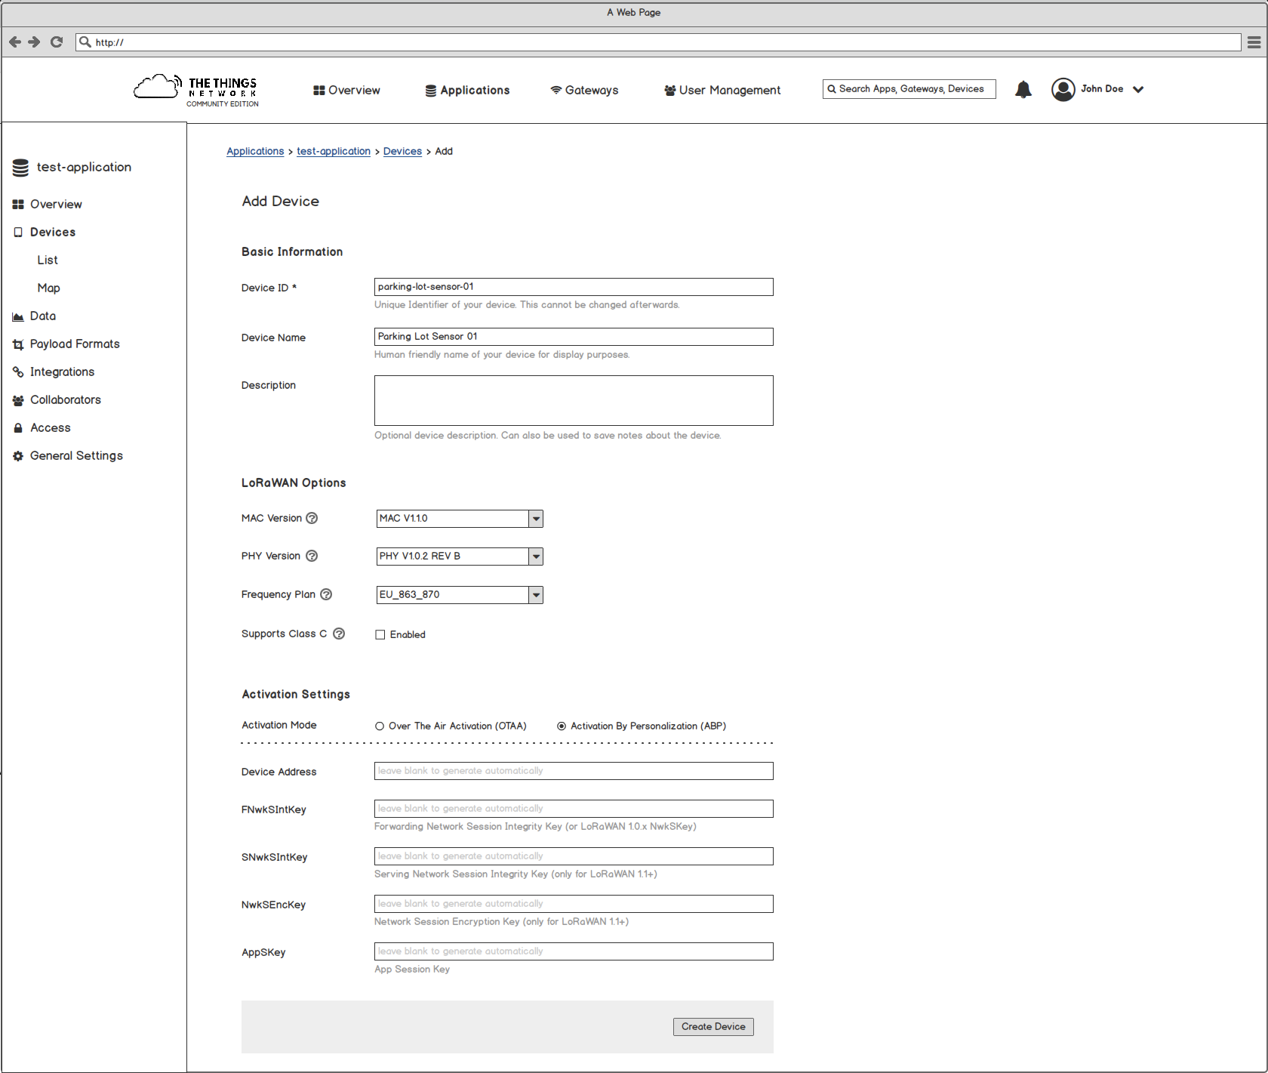This screenshot has width=1268, height=1073.
Task: Choose Activation By Personalization (ABP)
Action: pos(561,726)
